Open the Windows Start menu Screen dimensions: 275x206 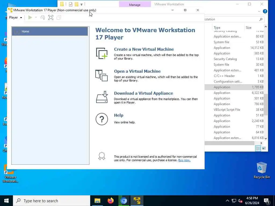[x=6, y=201]
